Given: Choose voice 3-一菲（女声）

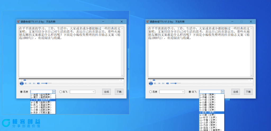Looking at the screenshot, I should (x=212, y=100).
